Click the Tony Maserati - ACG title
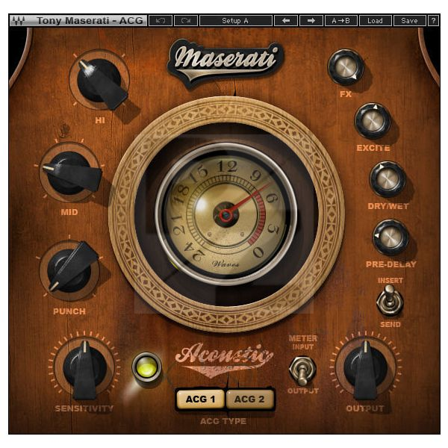The width and height of the screenshot is (448, 448). [x=90, y=21]
